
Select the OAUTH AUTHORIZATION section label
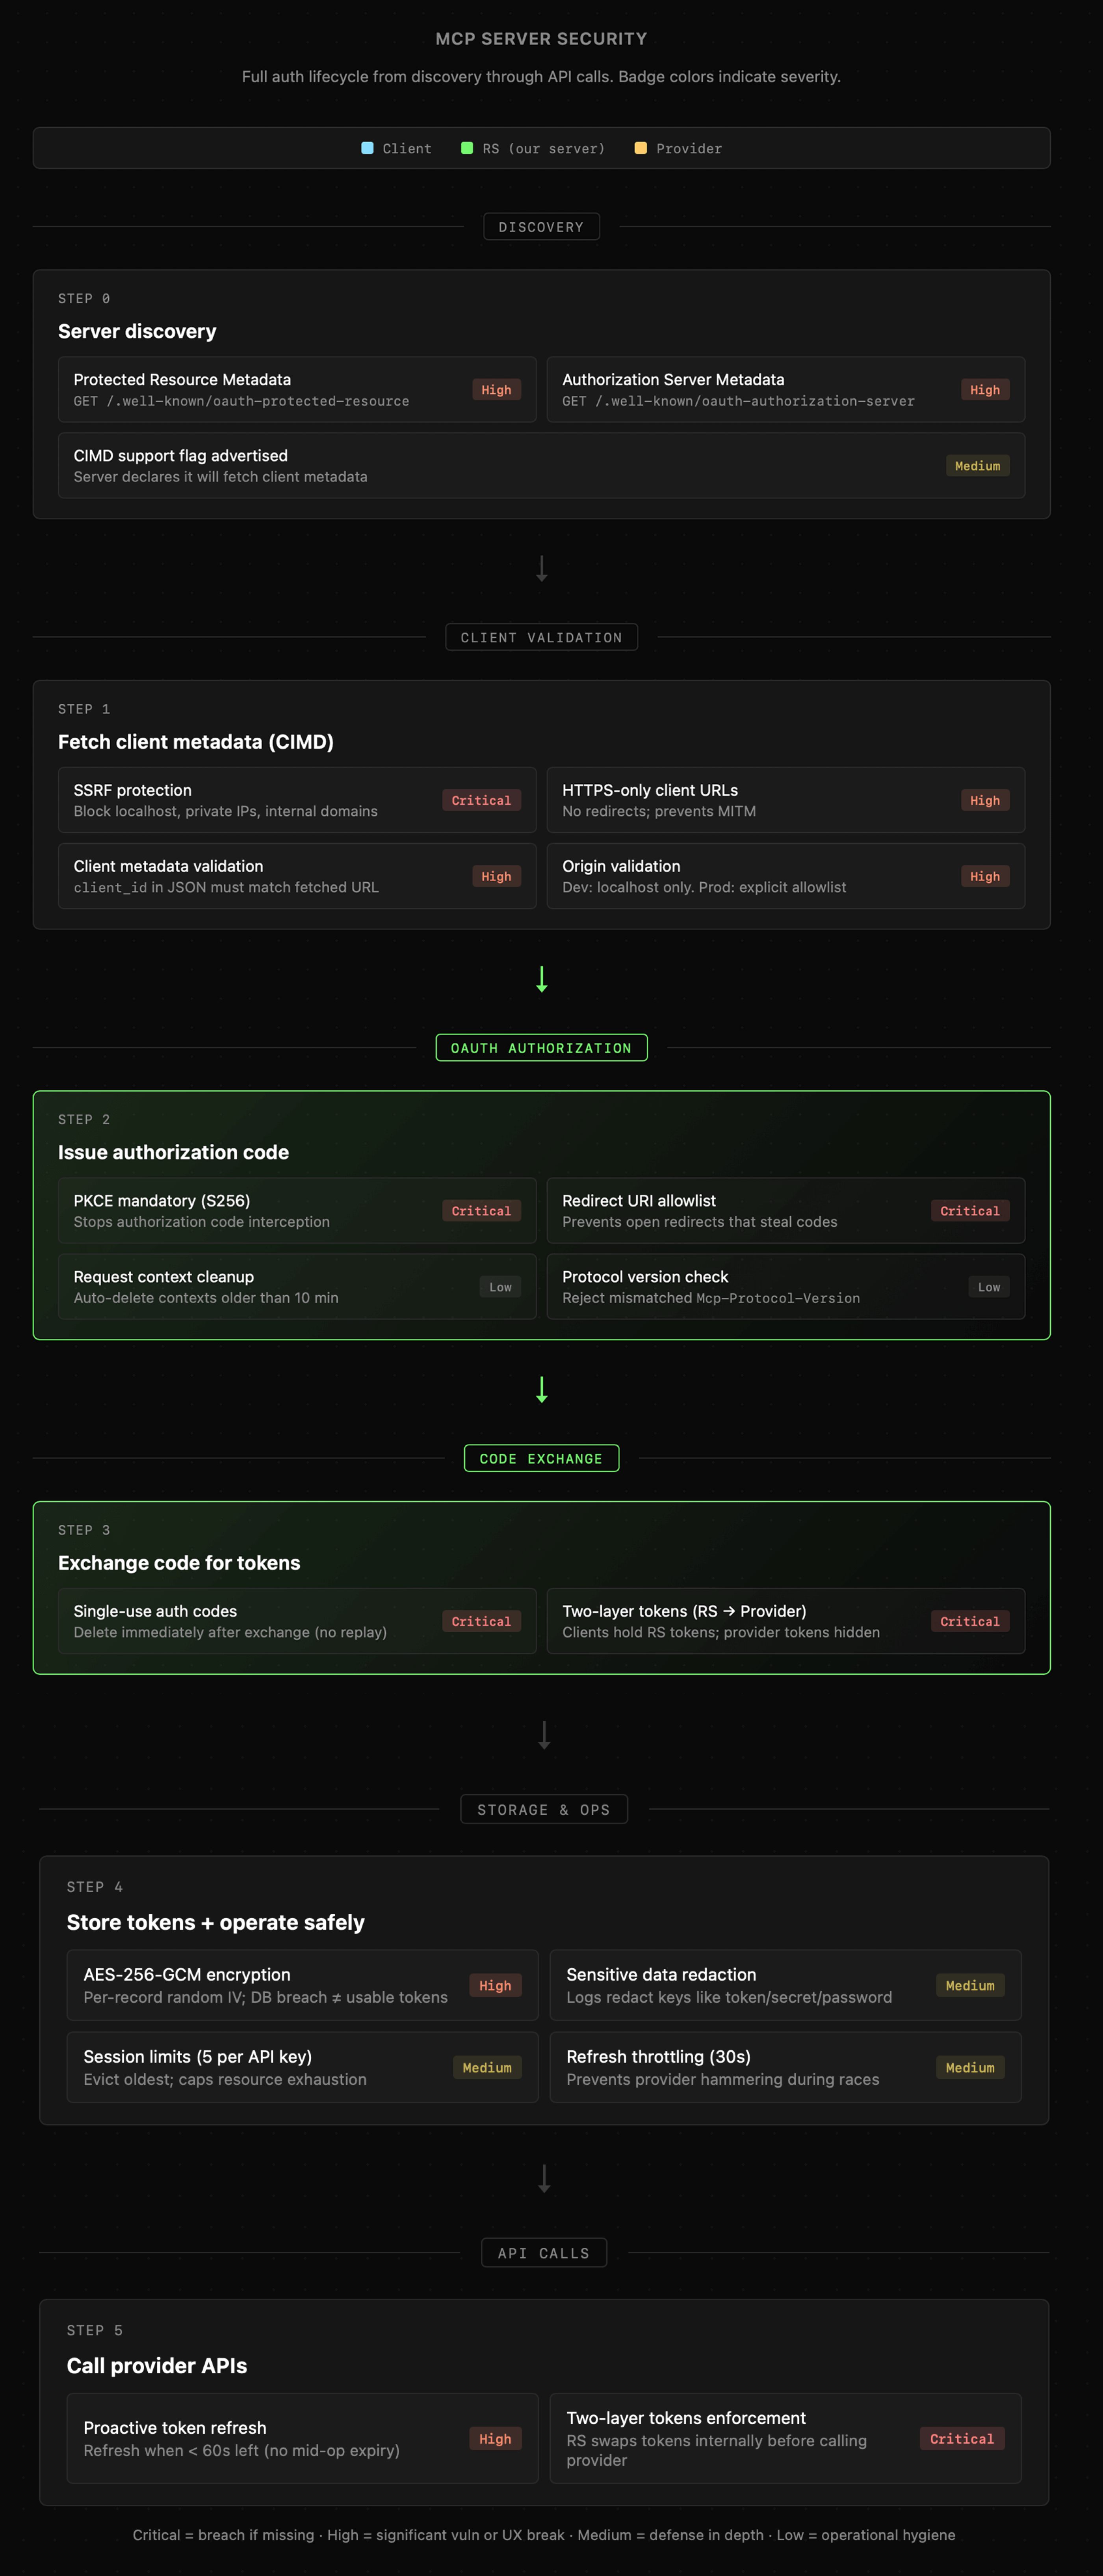click(x=541, y=1048)
